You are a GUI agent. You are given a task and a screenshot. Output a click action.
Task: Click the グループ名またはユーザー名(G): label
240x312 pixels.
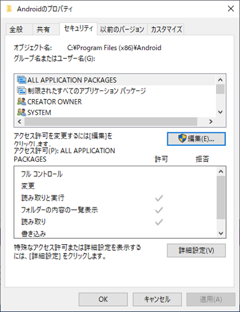pos(55,59)
